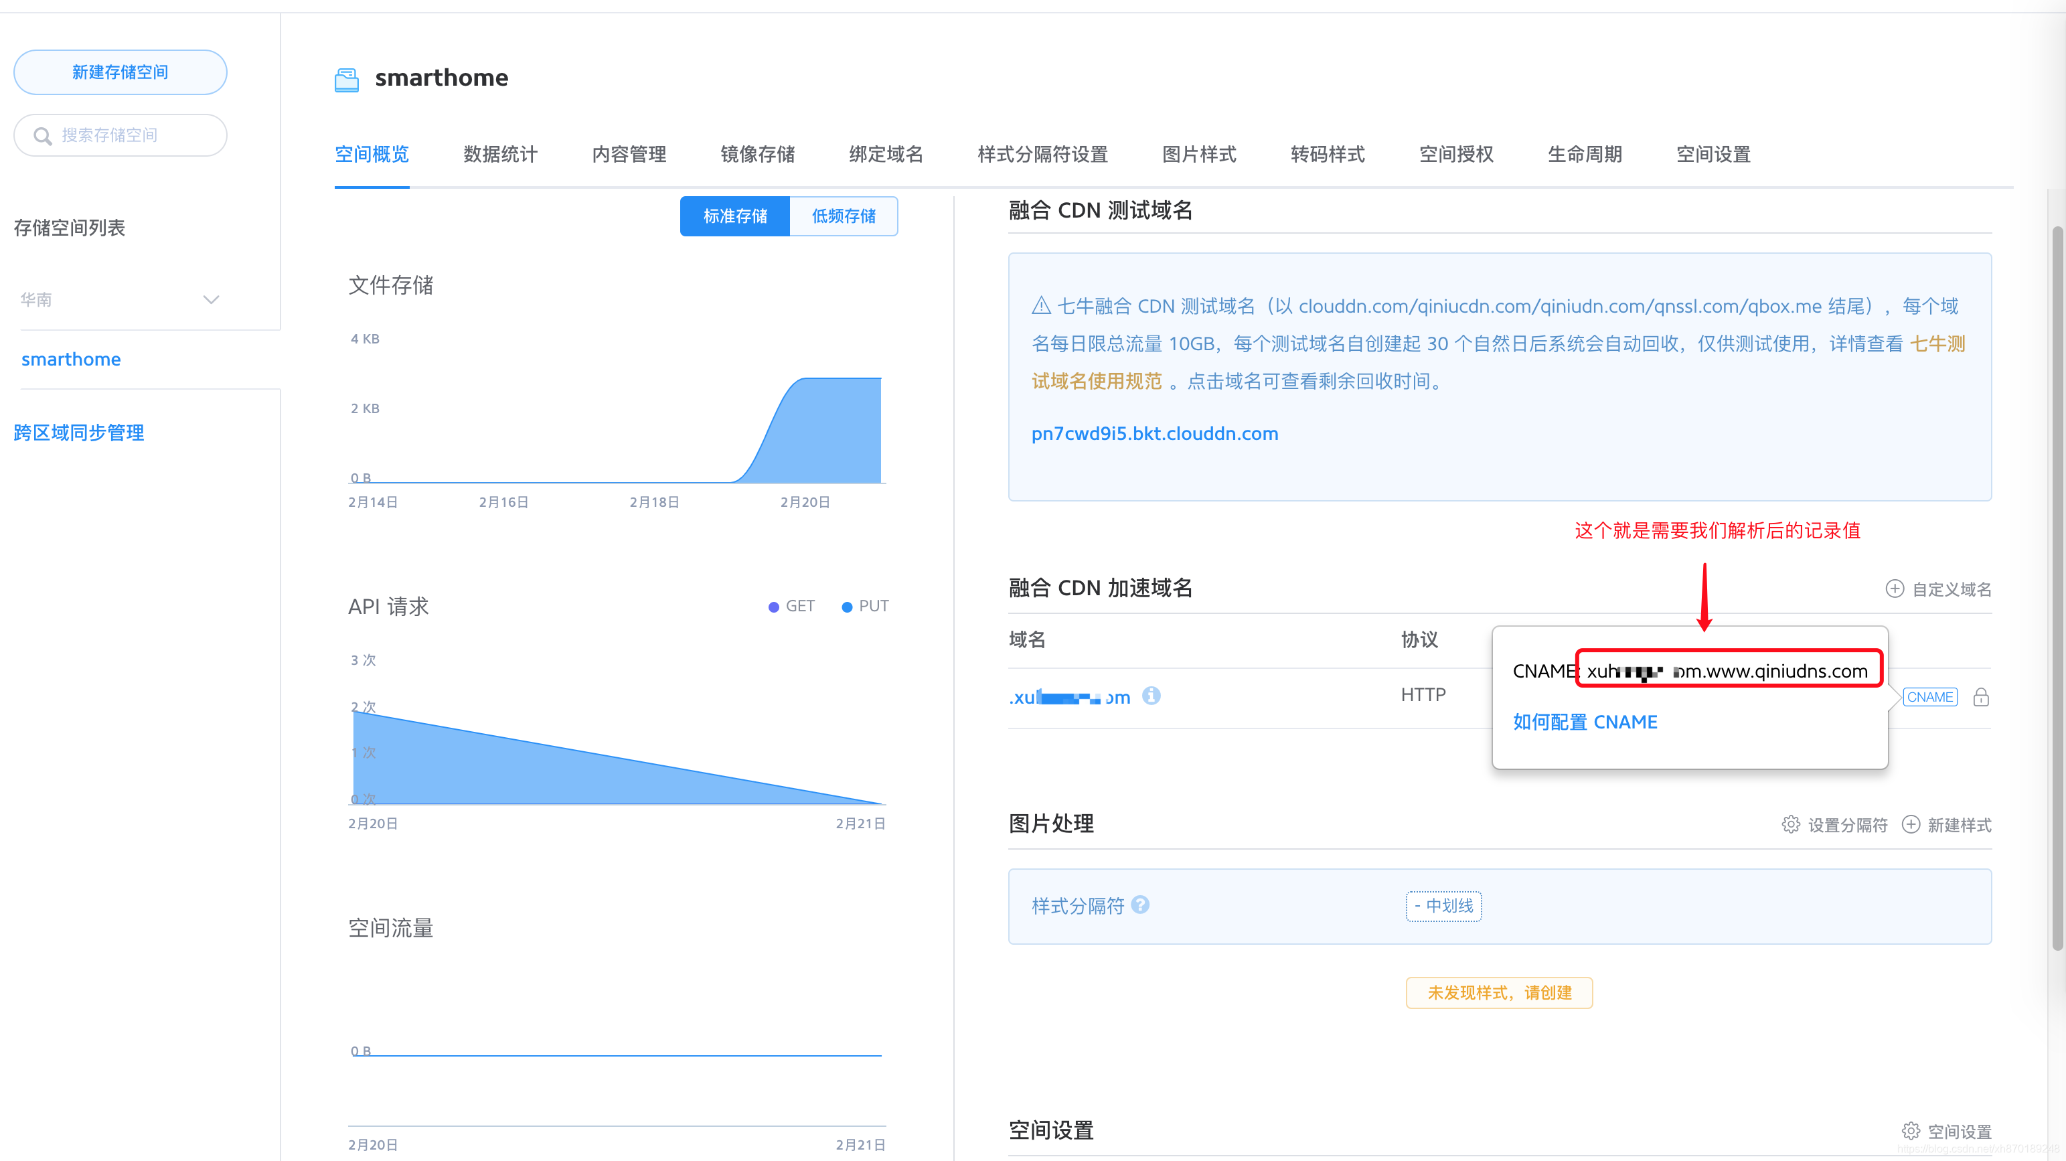Switch to the 内容管理 tab
Screen dimensions: 2066x1161
pos(629,154)
